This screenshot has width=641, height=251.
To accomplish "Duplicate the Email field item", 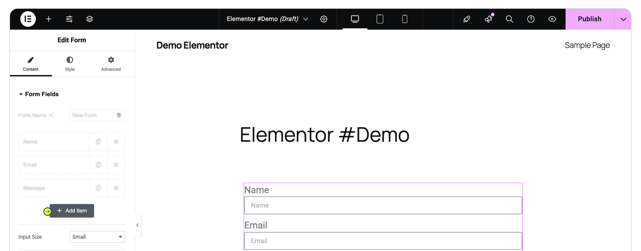I will (98, 165).
